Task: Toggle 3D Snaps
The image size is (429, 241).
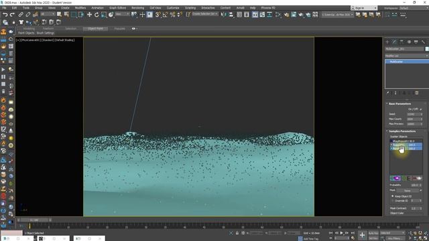Action: tap(158, 15)
